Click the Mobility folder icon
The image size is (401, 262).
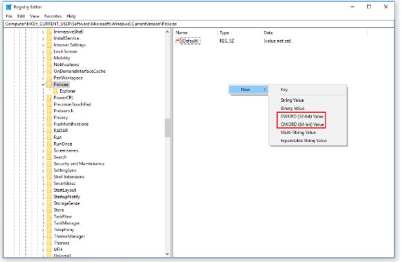pos(49,58)
